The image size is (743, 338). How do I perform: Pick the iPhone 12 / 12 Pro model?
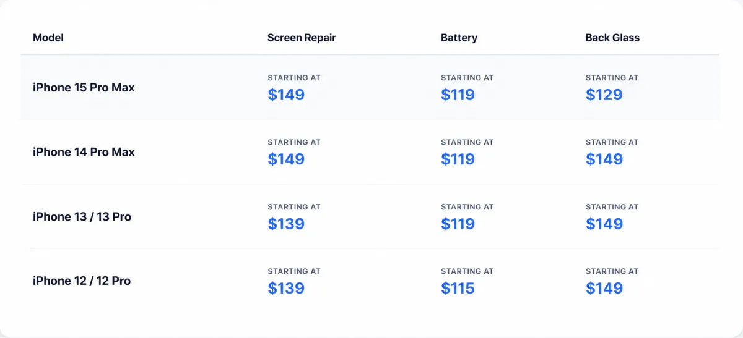pyautogui.click(x=82, y=281)
